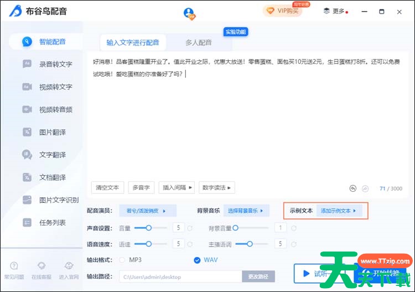415x292 pixels.
Task: Open 任务列表 menu label
Action: click(53, 223)
